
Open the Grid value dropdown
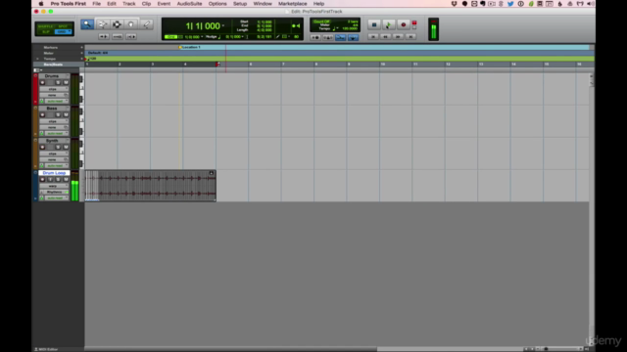tap(202, 37)
